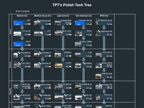The height and width of the screenshot is (108, 144).
Task: Click the SPAA icon on PF 508/518 wz.30
Action: click(111, 24)
